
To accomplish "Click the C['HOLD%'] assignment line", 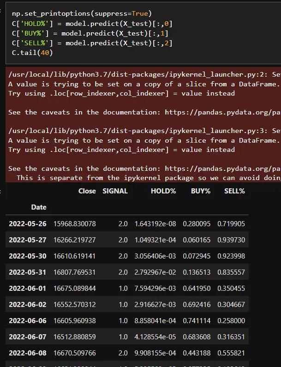I will click(x=92, y=24).
